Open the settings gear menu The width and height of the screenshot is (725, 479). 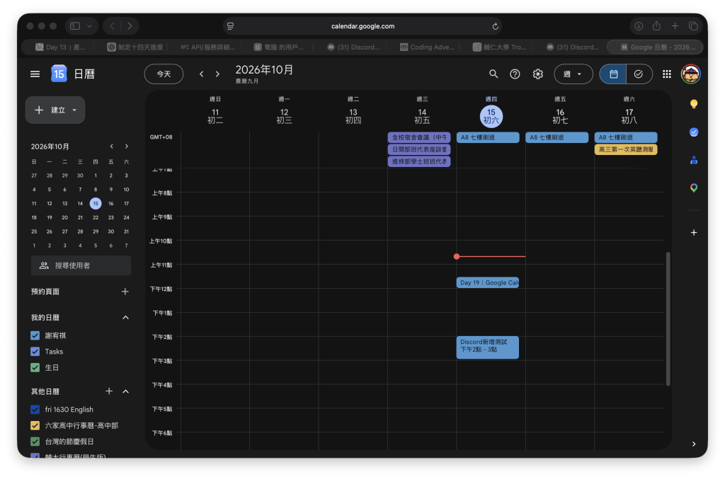[x=538, y=74]
